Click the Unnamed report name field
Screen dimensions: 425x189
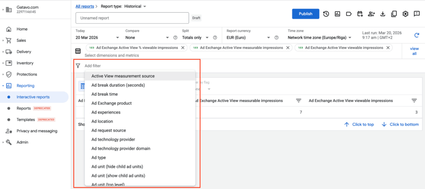132,18
